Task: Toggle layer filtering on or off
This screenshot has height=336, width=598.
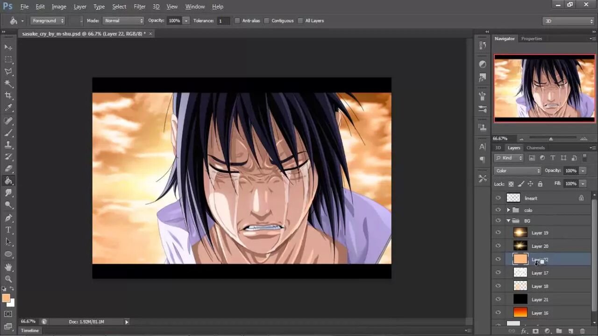Action: (584, 158)
